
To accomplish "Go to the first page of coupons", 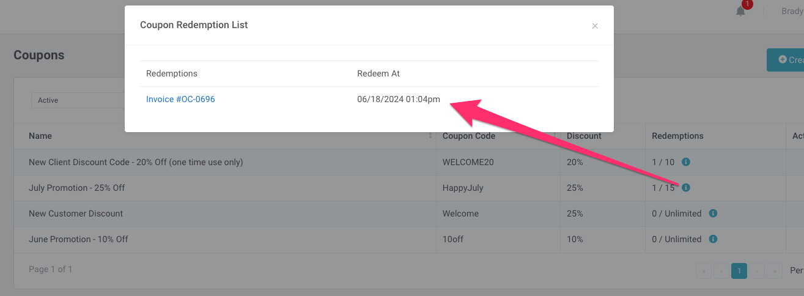I will tap(704, 271).
